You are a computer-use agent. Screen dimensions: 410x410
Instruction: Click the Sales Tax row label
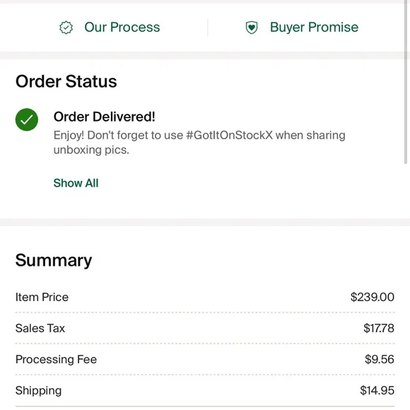[40, 328]
